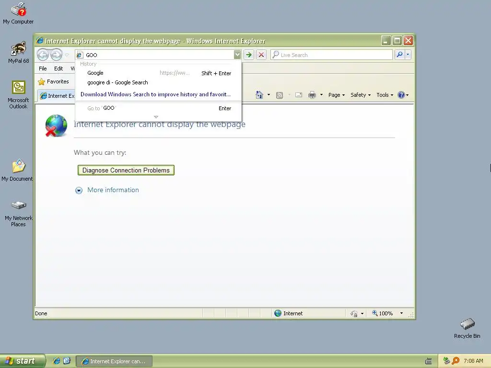This screenshot has width=491, height=368.
Task: Select the Google history suggestion
Action: point(158,73)
